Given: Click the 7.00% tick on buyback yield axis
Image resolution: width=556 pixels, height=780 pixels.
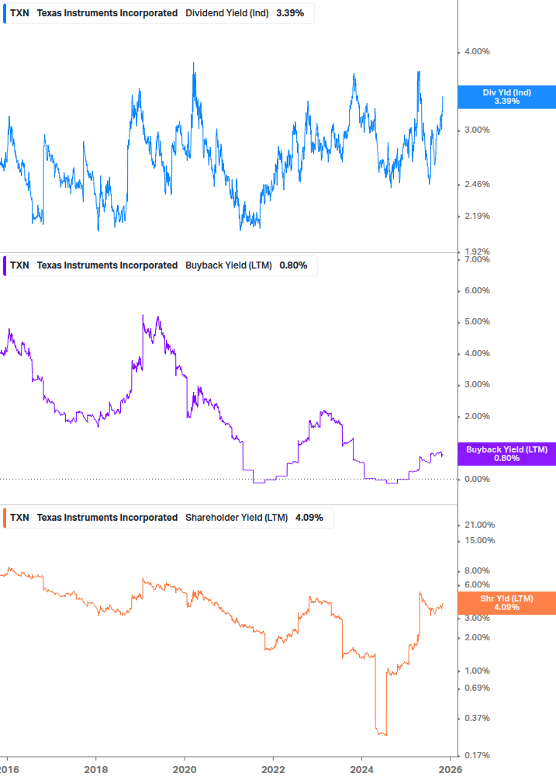Looking at the screenshot, I should coord(477,259).
